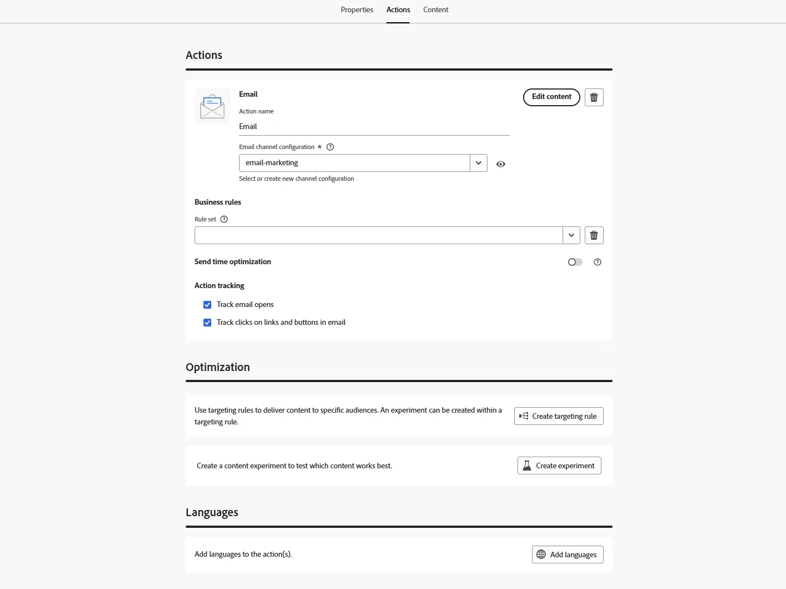
Task: Click the 'Languages' section heading
Action: [x=212, y=512]
